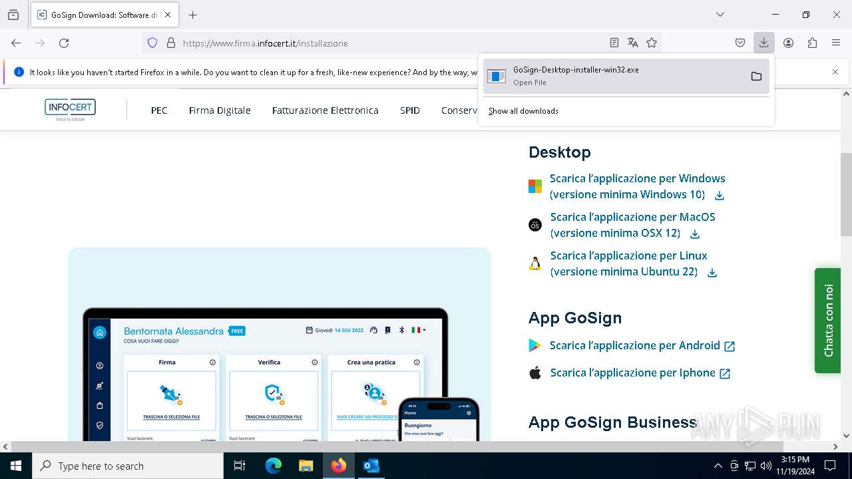Screen dimensions: 852x479
Task: Open new tab with plus button
Action: [x=193, y=15]
